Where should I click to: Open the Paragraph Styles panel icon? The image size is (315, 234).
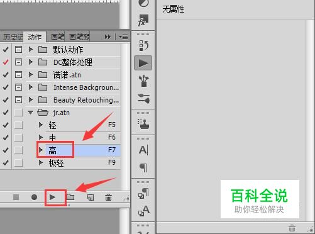[143, 193]
